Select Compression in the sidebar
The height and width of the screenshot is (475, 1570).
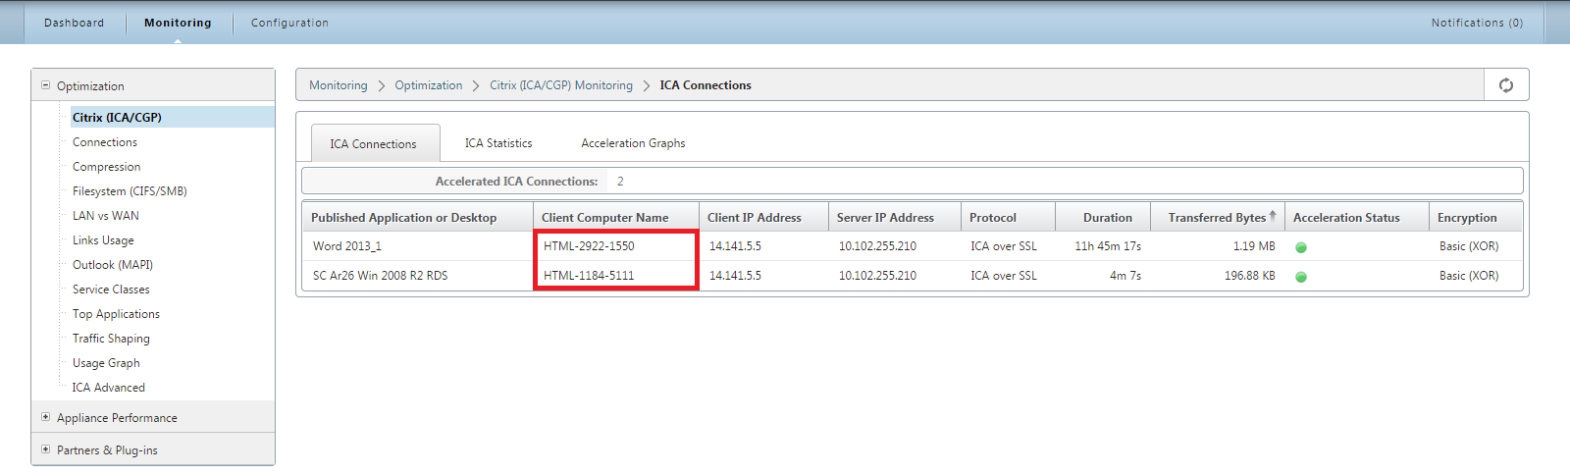click(106, 167)
